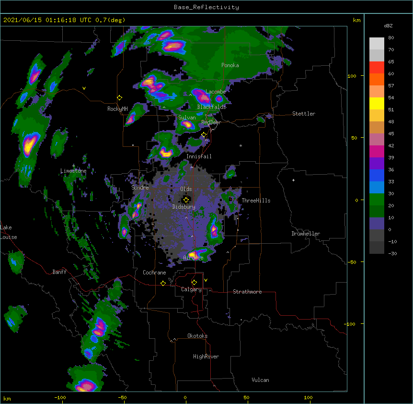Click the RedDeer city label
The height and width of the screenshot is (404, 413).
pyautogui.click(x=211, y=122)
